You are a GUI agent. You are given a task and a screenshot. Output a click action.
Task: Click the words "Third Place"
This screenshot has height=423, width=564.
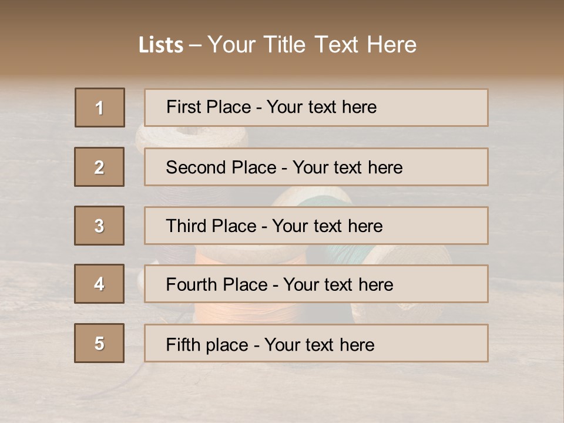click(x=211, y=226)
